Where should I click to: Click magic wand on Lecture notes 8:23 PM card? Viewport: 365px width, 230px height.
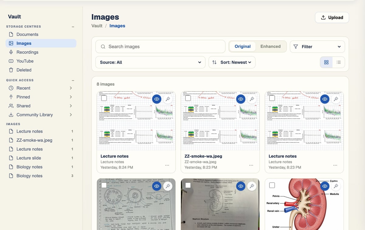[335, 99]
